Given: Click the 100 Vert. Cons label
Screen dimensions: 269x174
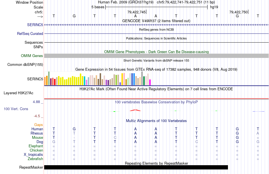Looking at the screenshot, I should click(16, 109).
